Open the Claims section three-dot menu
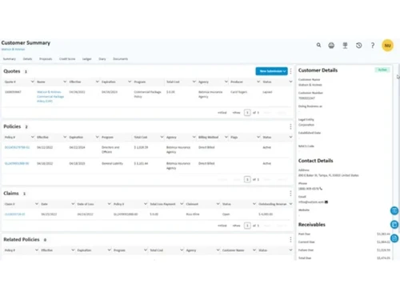 coord(290,194)
